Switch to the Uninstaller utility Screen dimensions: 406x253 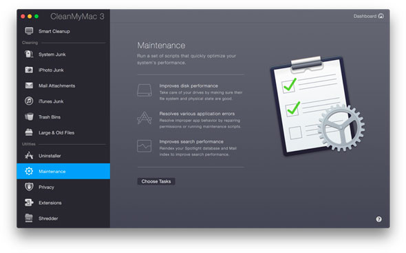click(63, 156)
